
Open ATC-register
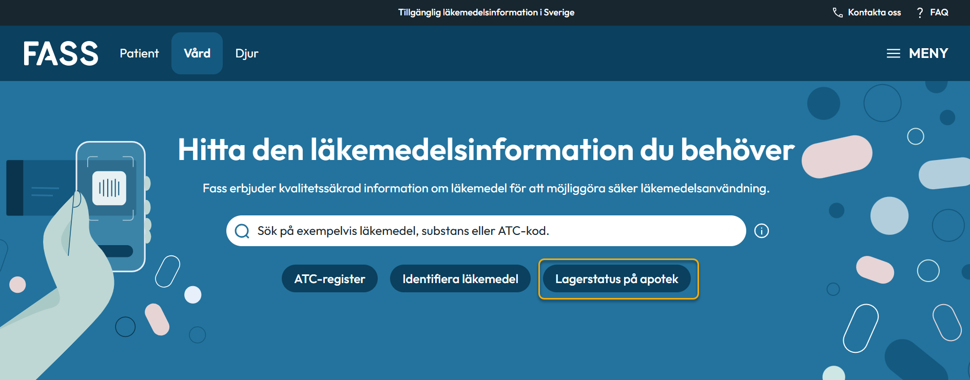tap(329, 278)
